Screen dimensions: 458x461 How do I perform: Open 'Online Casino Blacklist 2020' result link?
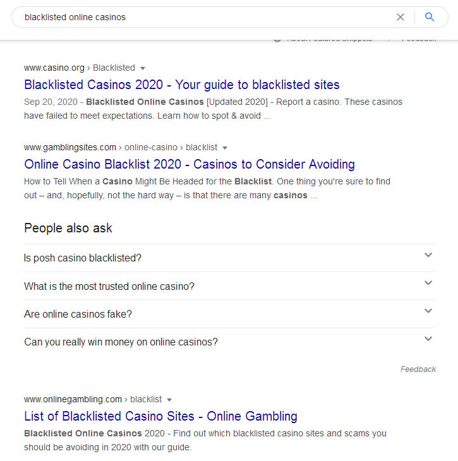click(190, 164)
